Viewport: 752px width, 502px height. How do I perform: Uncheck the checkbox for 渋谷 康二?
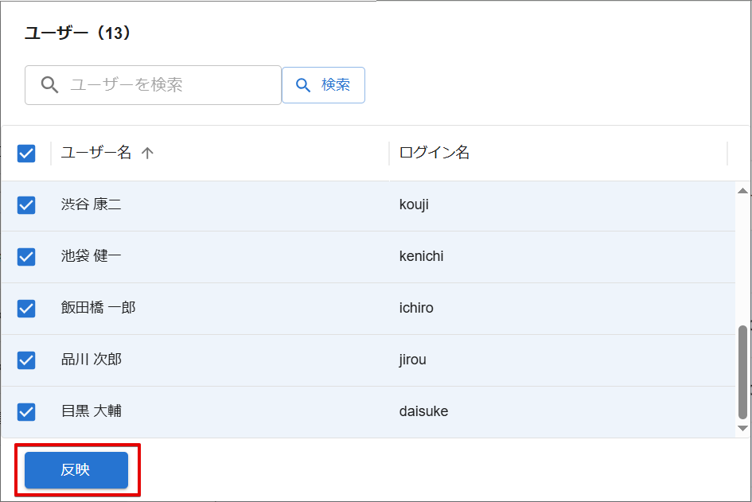tap(26, 205)
